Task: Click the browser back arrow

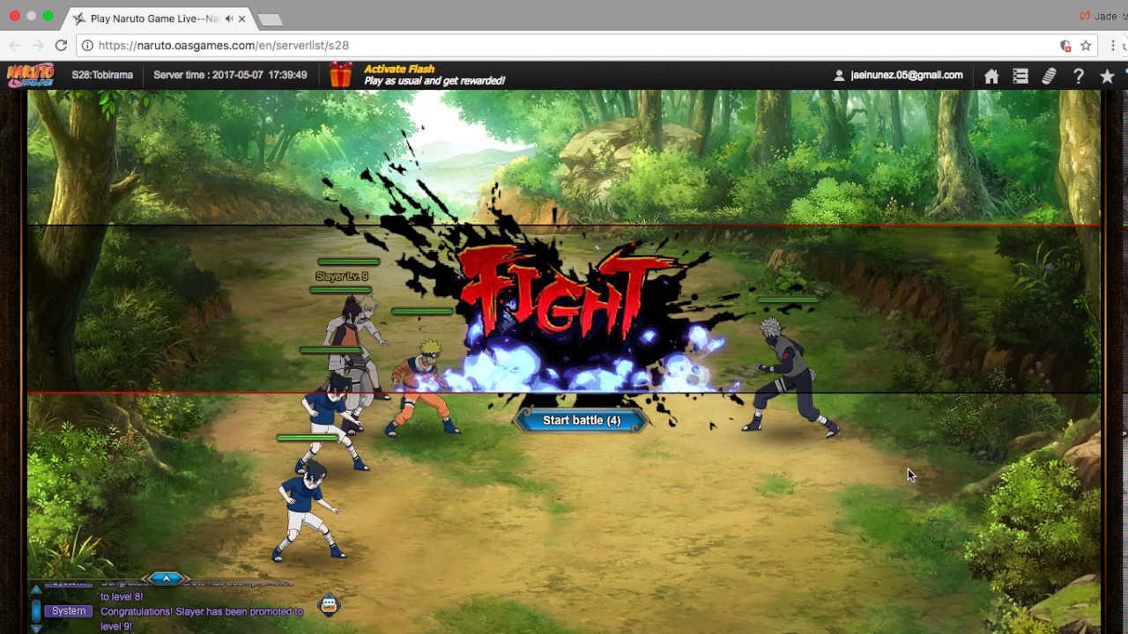Action: coord(15,45)
